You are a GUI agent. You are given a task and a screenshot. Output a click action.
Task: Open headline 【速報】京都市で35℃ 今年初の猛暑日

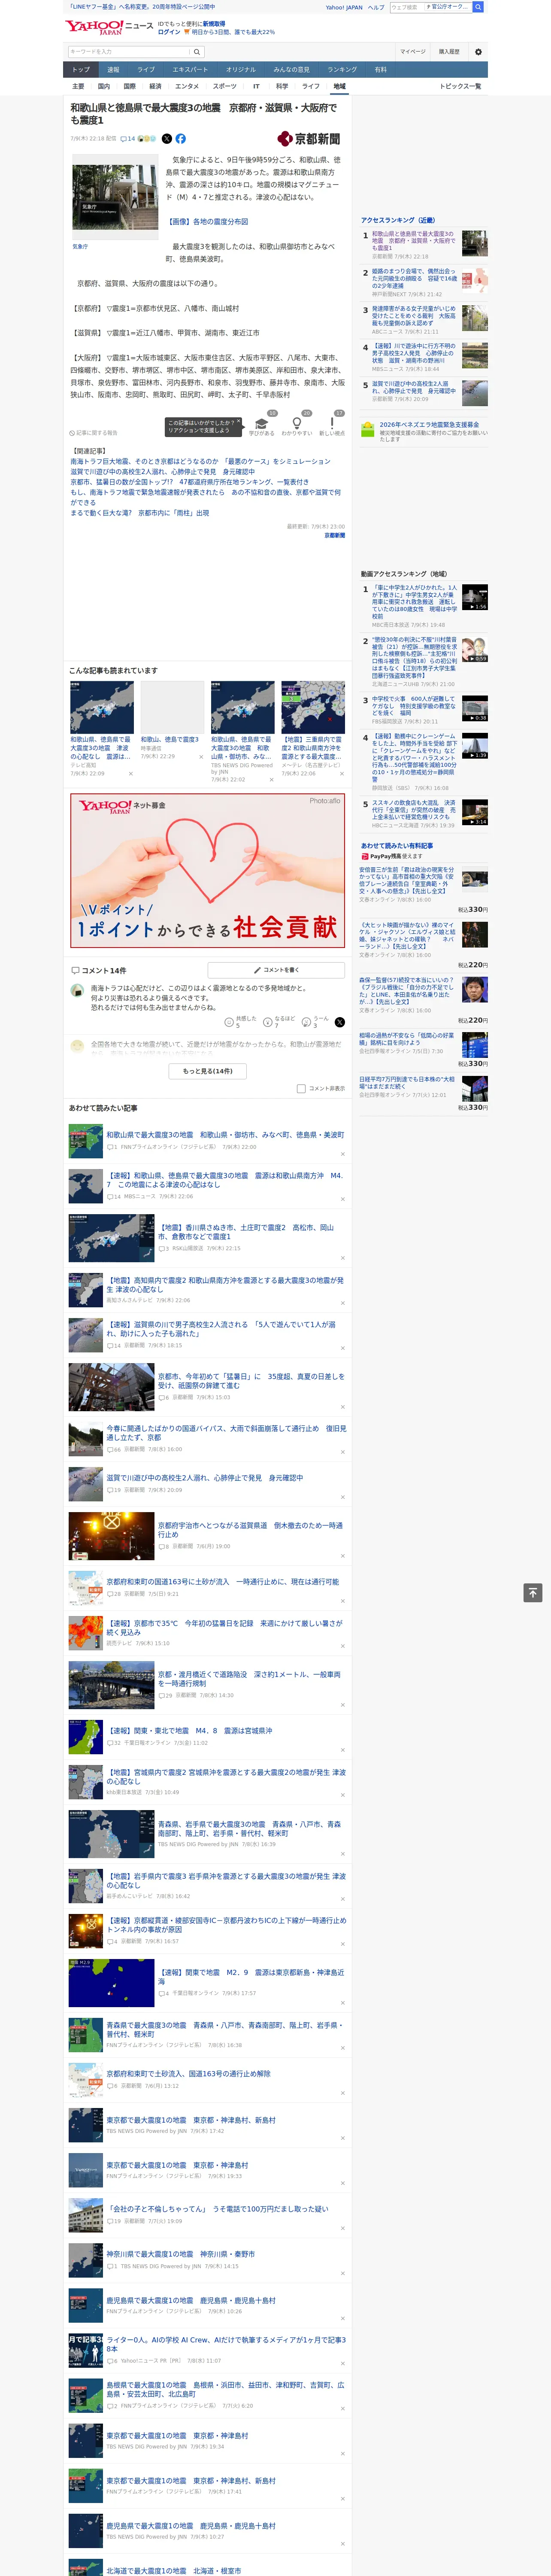pos(224,1628)
